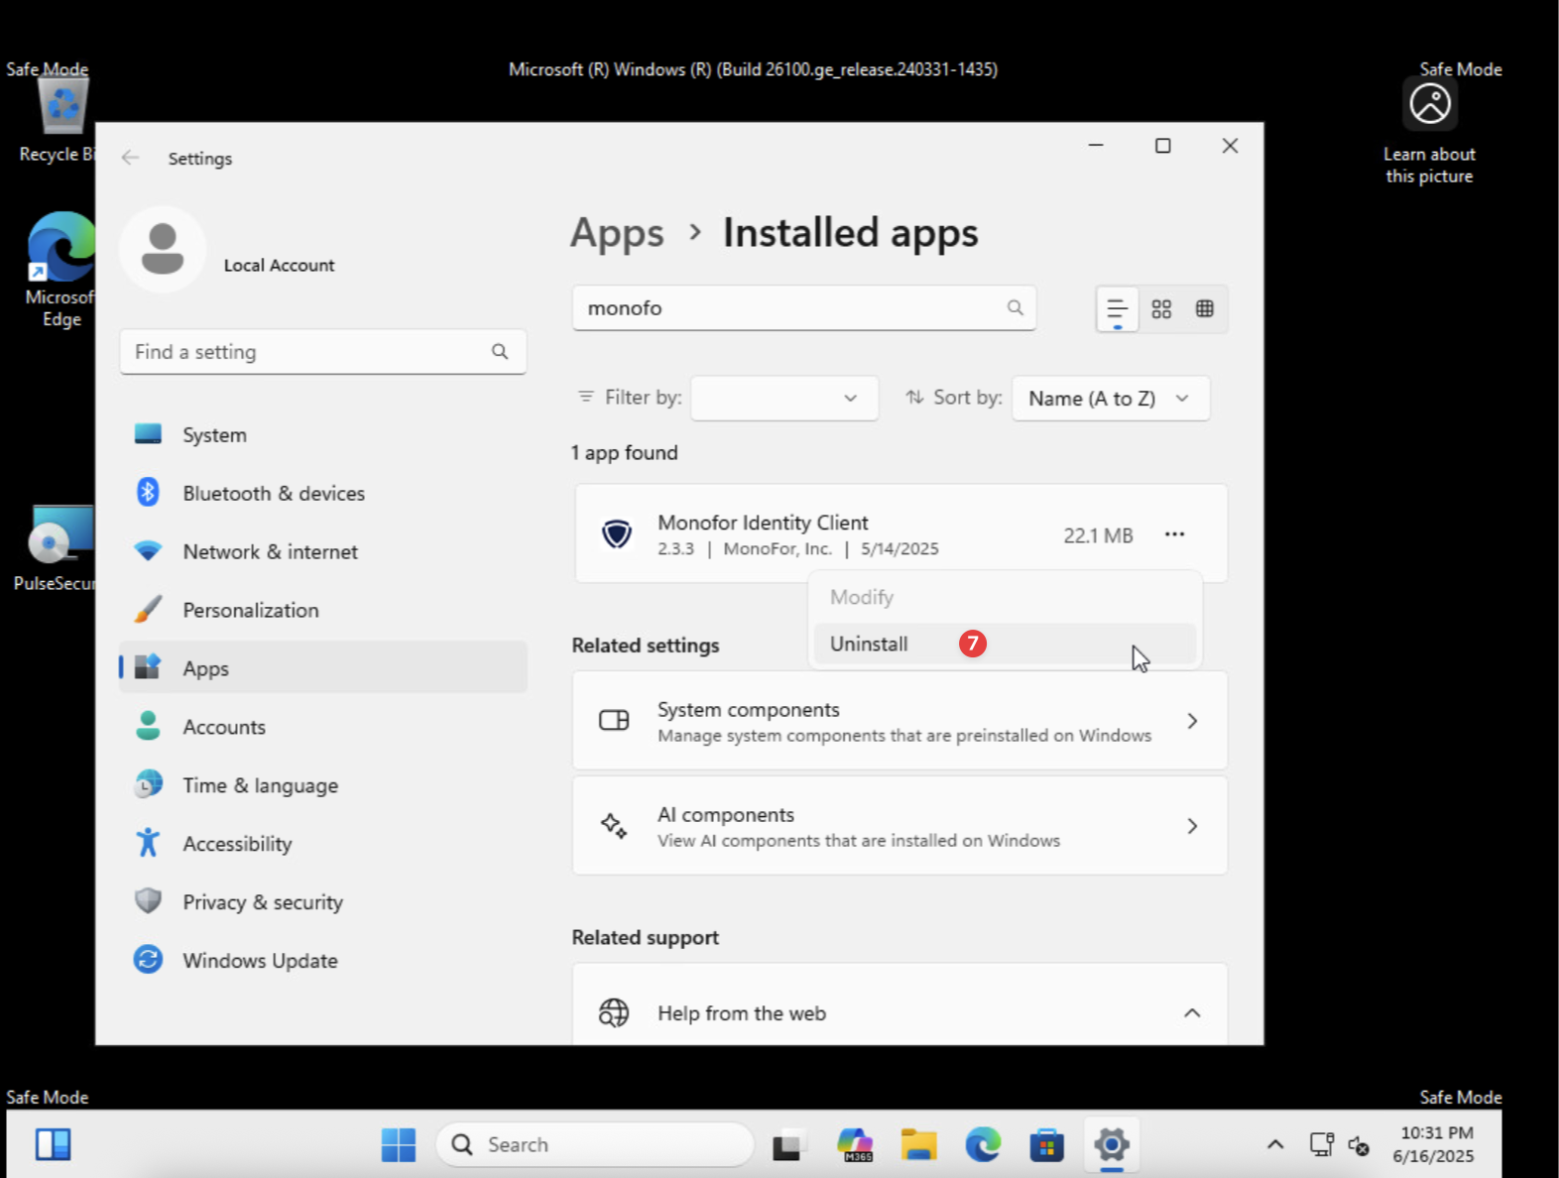1559x1178 pixels.
Task: Open AI components settings
Action: pyautogui.click(x=899, y=827)
